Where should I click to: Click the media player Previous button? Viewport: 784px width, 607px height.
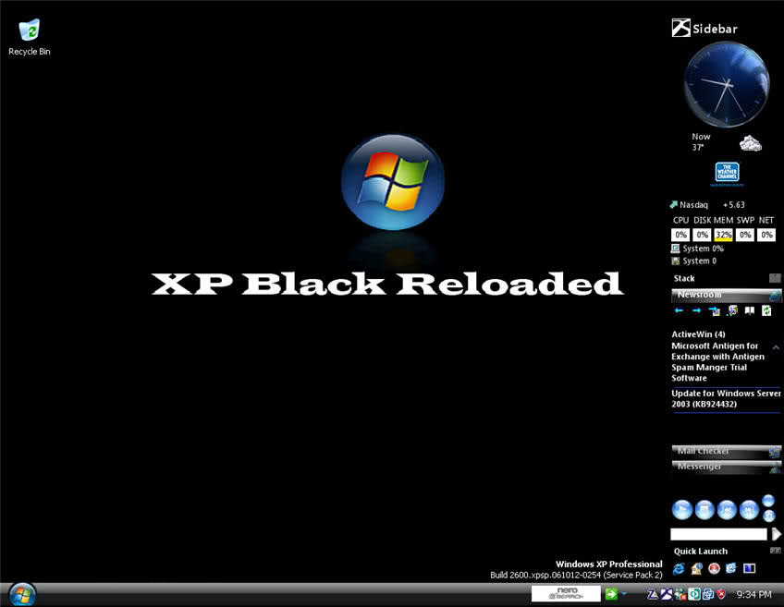coord(727,510)
